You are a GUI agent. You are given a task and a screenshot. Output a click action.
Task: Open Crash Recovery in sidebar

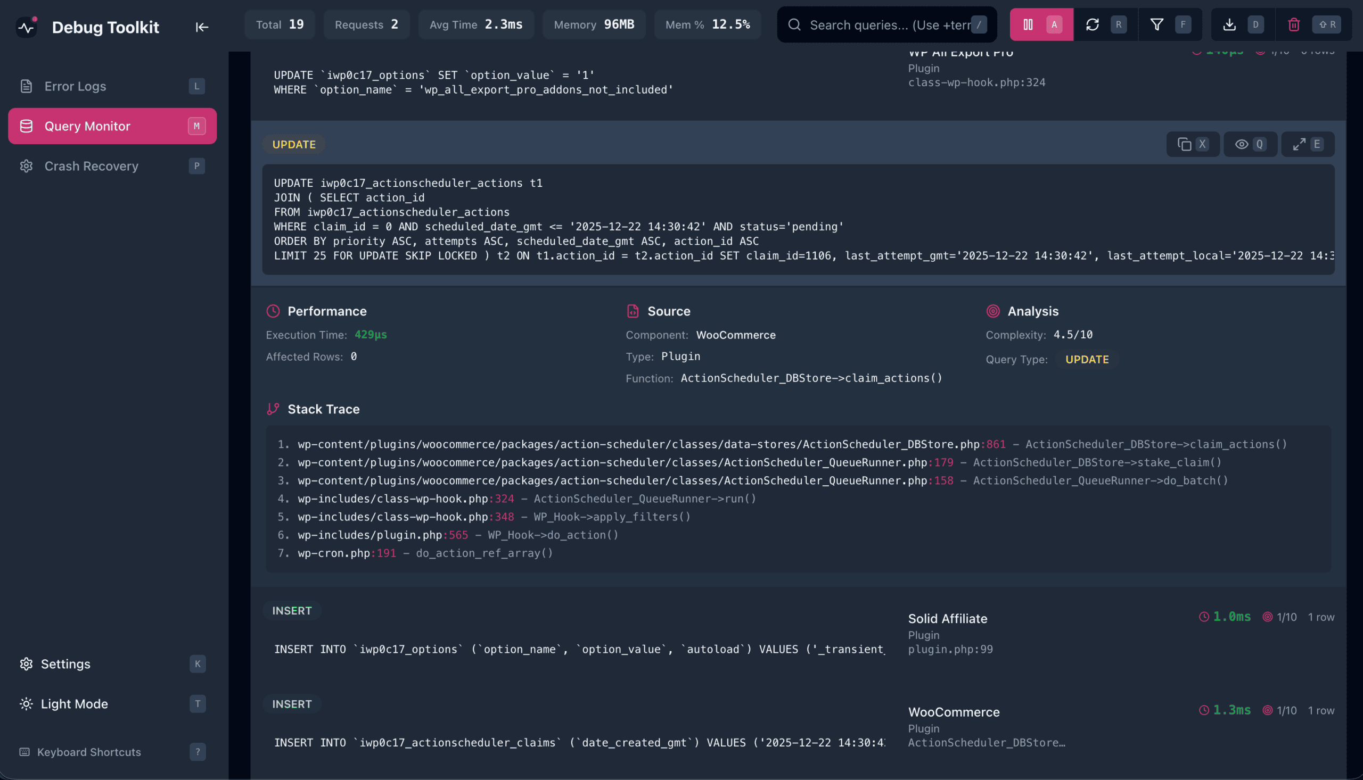(91, 166)
